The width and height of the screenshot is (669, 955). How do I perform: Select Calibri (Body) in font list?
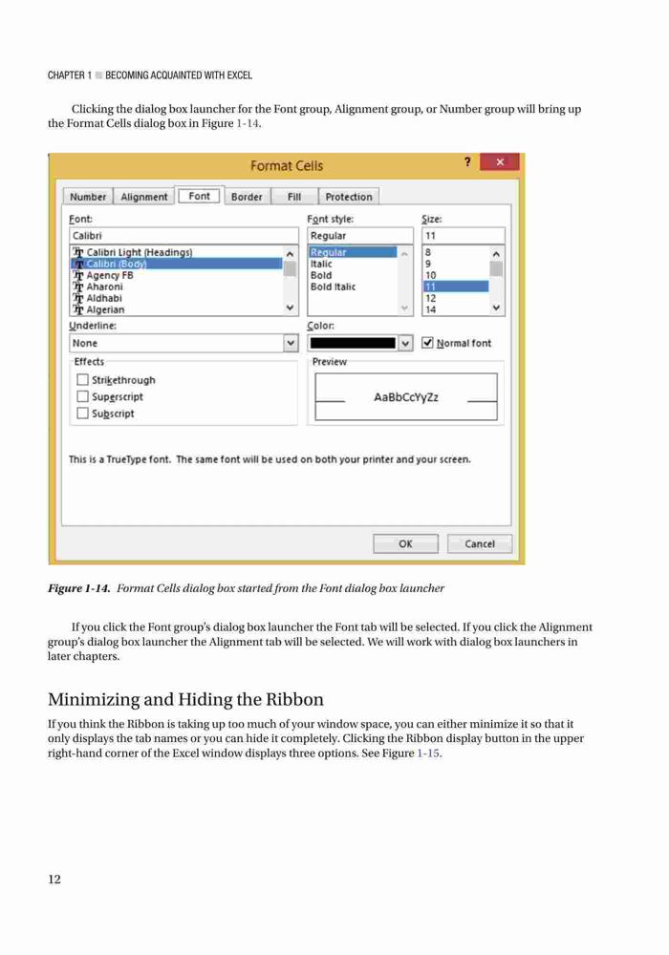[177, 264]
